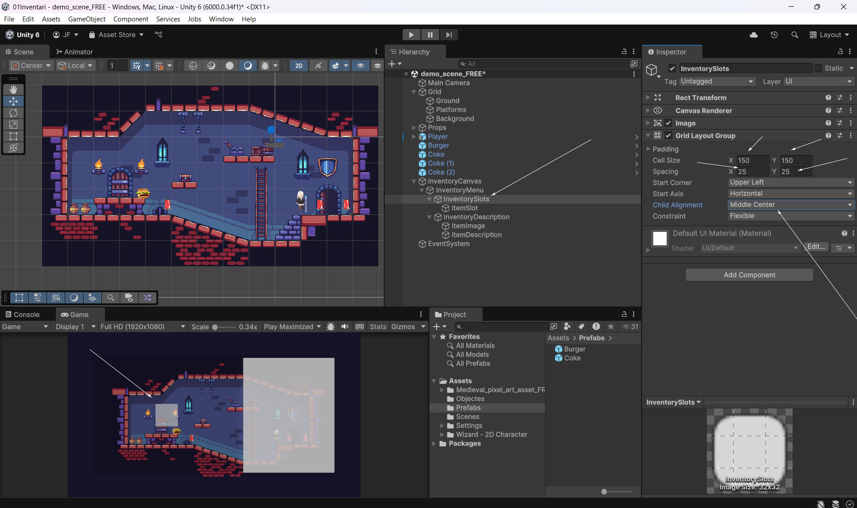
Task: Click the Stats button in Game view
Action: coord(378,327)
